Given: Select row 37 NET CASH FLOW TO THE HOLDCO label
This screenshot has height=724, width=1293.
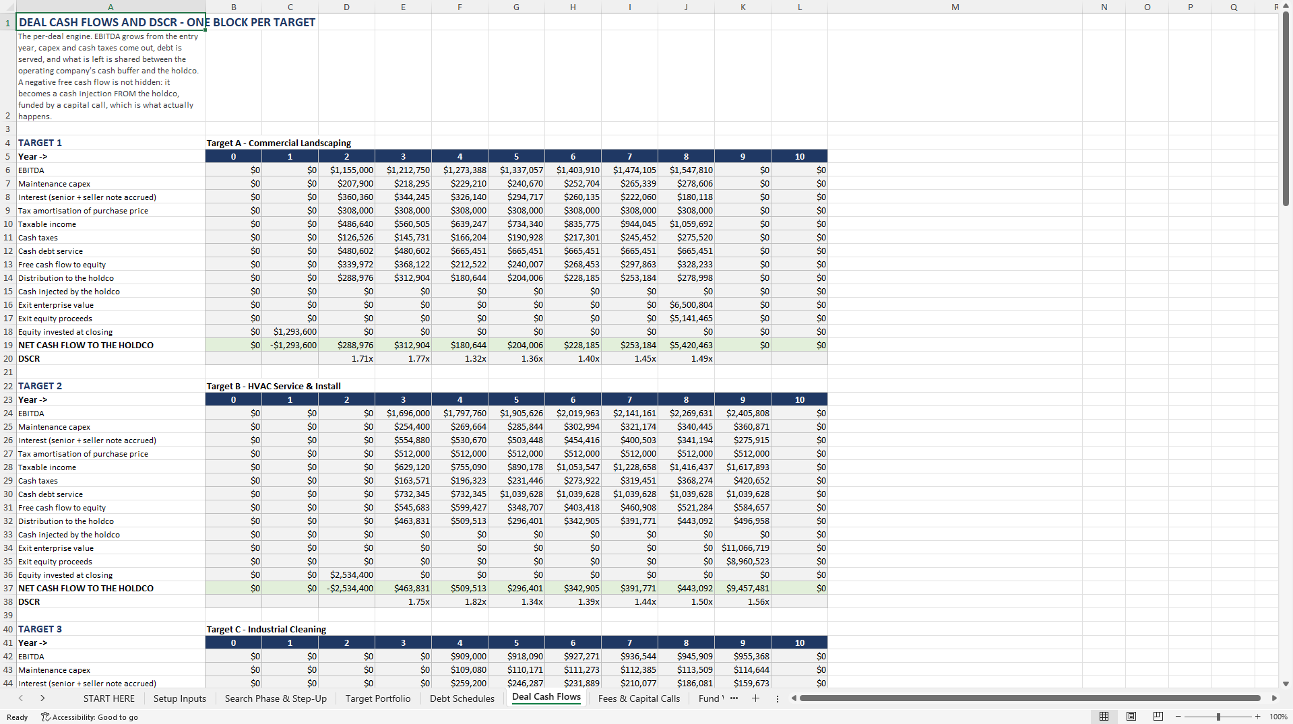Looking at the screenshot, I should click(x=111, y=588).
